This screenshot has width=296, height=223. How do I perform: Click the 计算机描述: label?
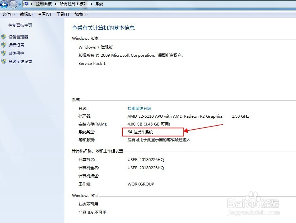click(x=89, y=176)
